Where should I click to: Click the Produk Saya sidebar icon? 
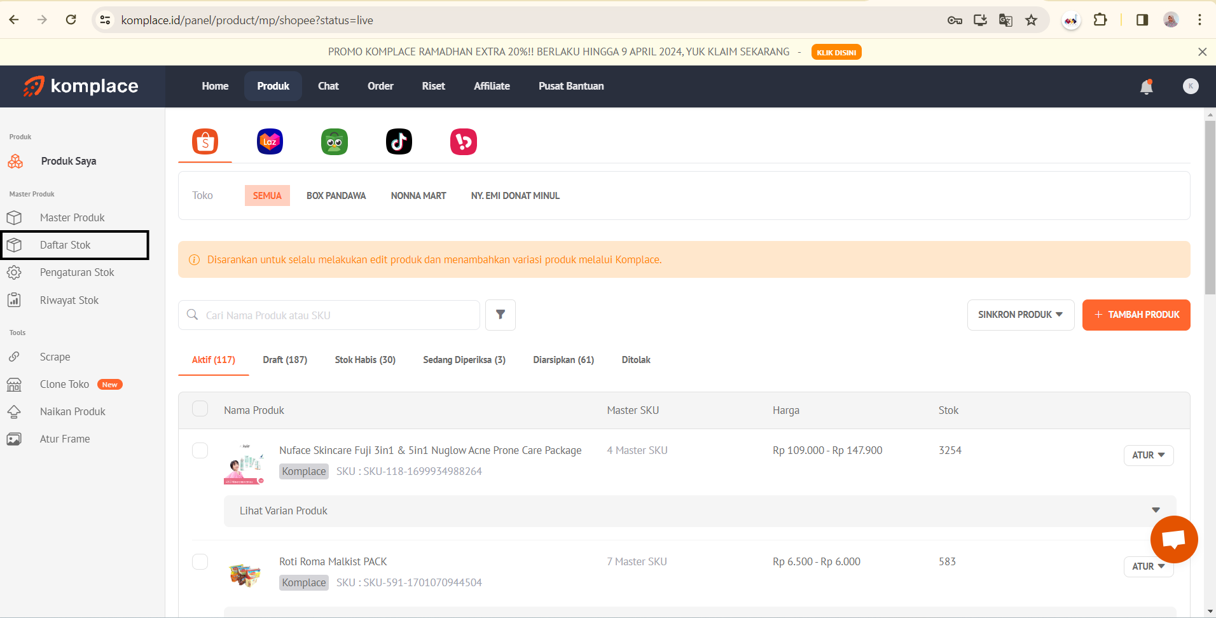point(15,161)
